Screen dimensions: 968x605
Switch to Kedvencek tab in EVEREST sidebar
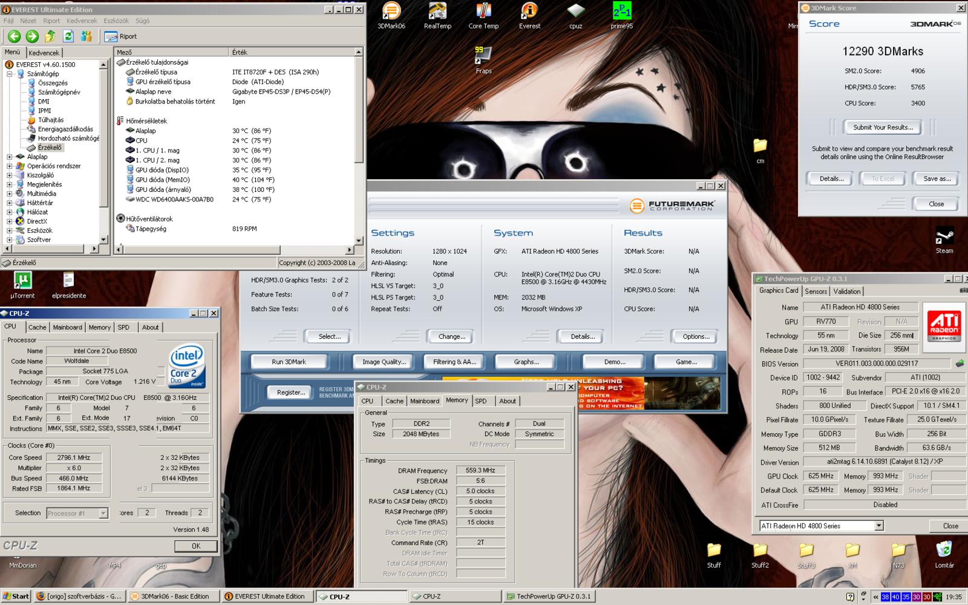tap(44, 53)
